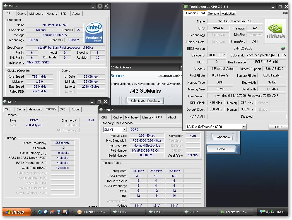
Task: Select the Graphics Card tab
Action: click(195, 13)
